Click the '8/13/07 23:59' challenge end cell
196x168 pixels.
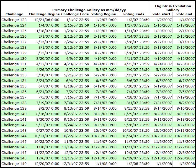[77, 108]
